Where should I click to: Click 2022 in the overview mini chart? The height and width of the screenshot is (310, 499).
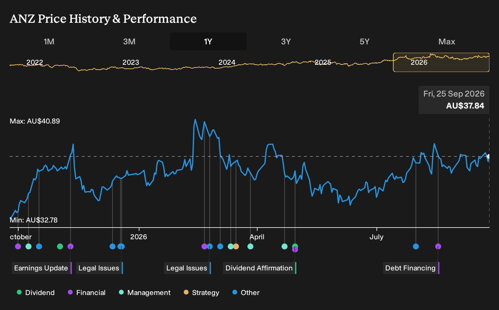point(35,62)
